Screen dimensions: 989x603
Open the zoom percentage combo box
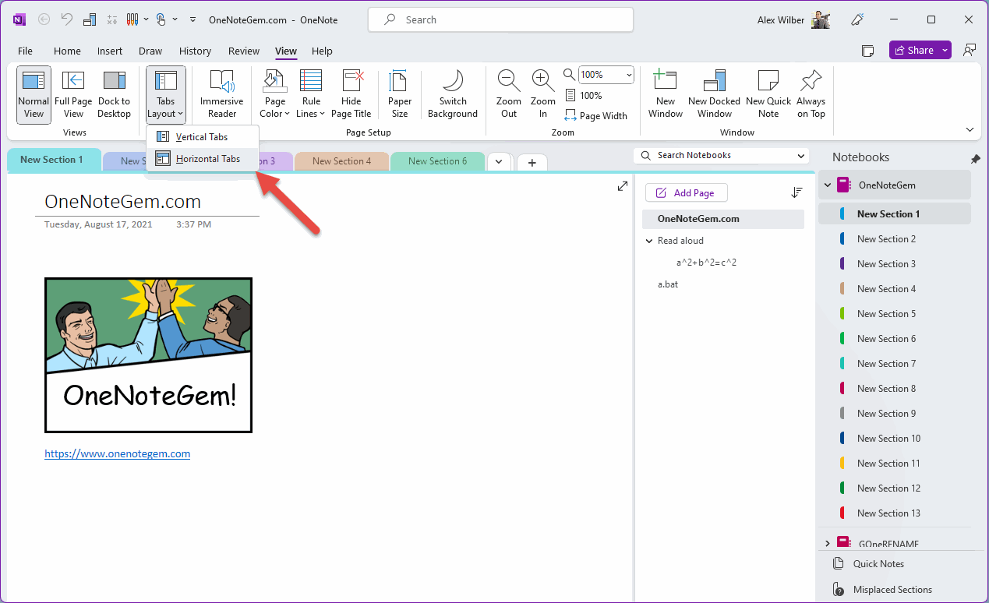[606, 75]
